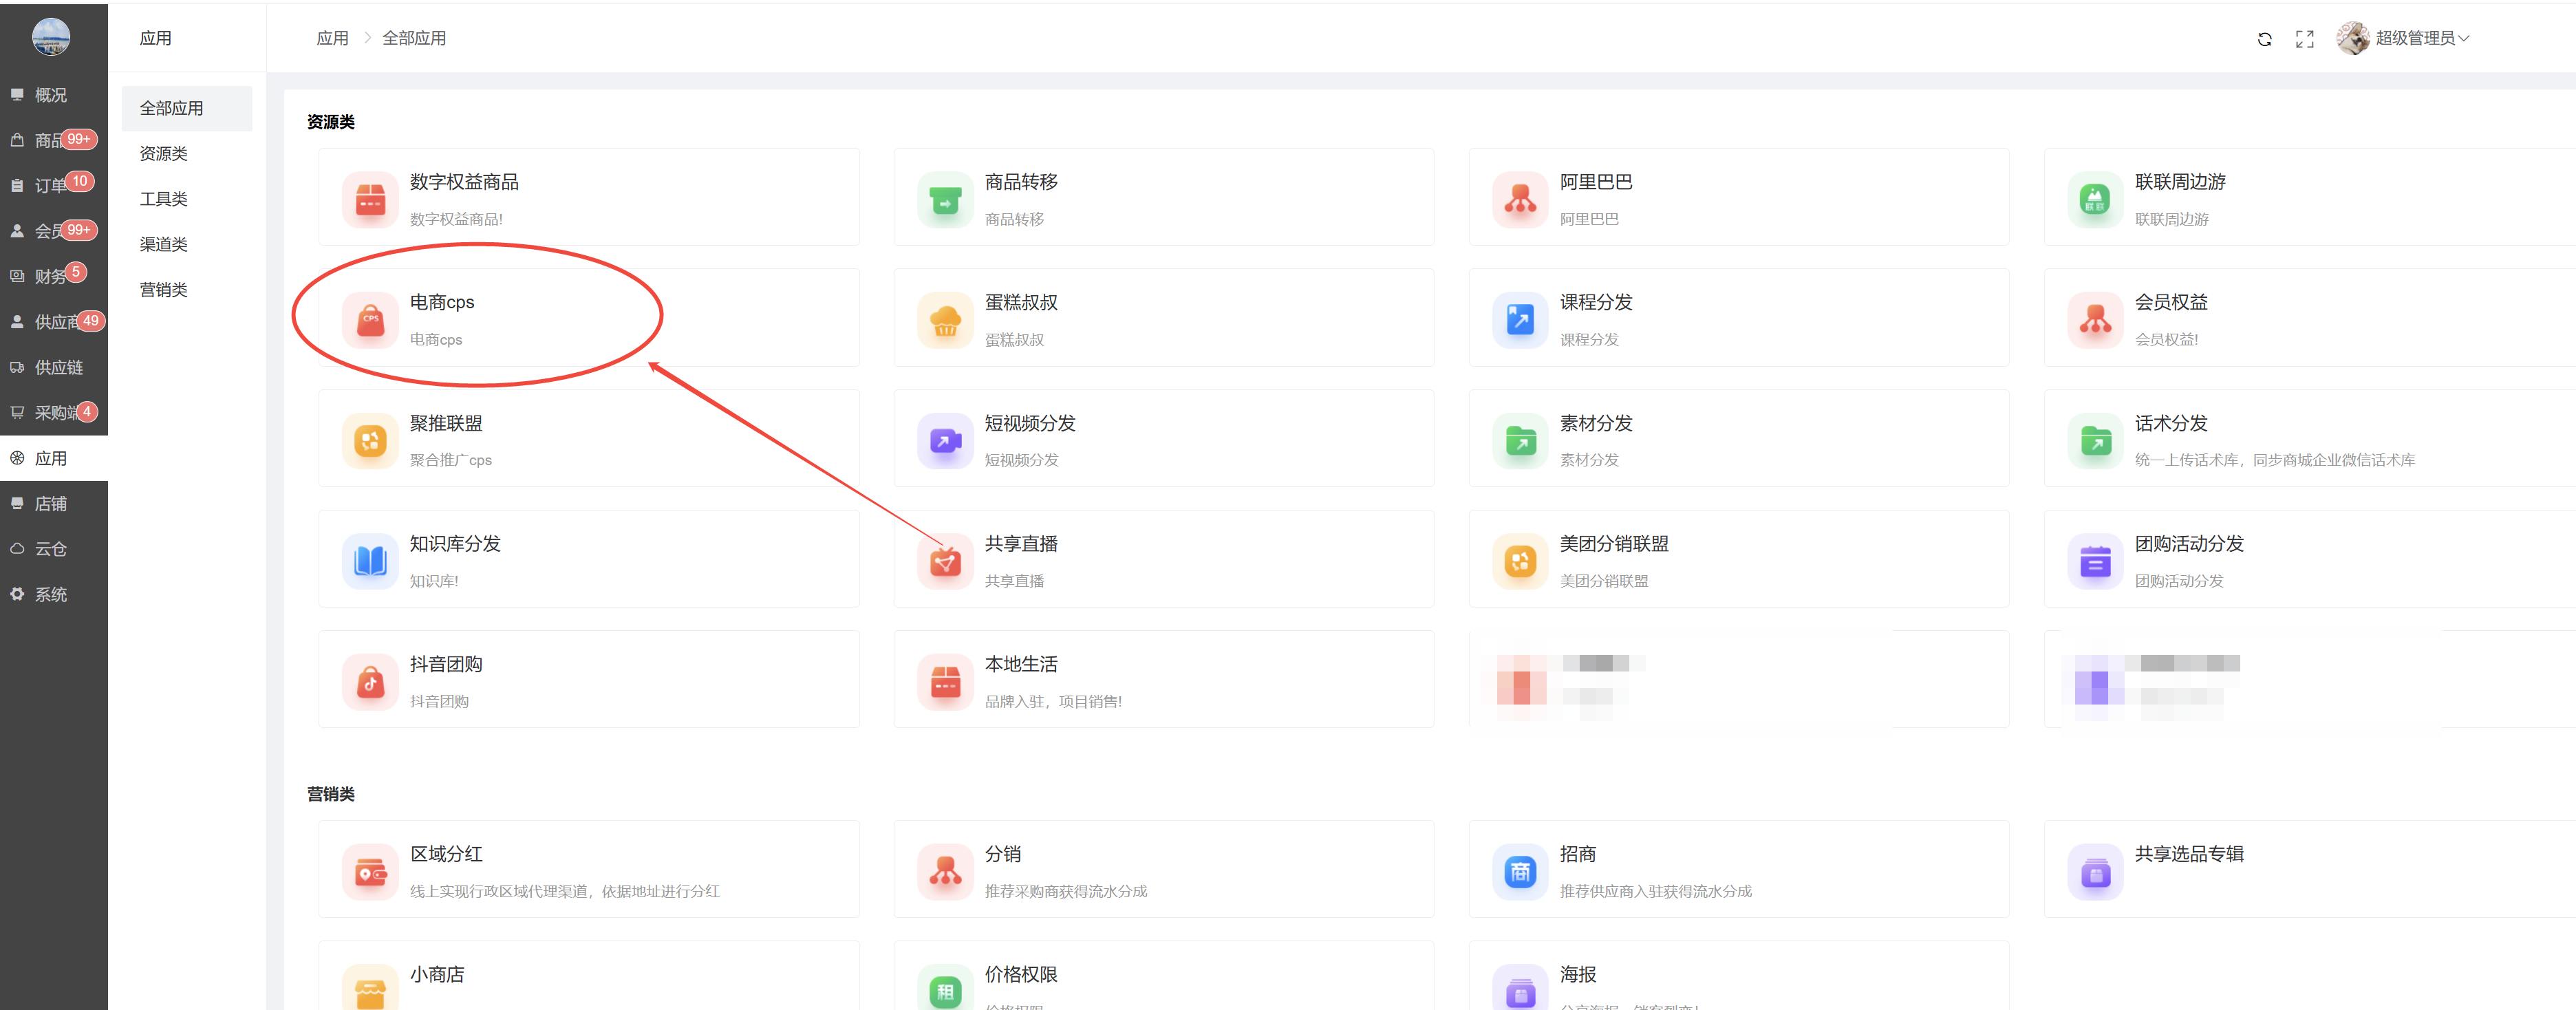Click the 短视频分发 video icon
The height and width of the screenshot is (1010, 2576).
pos(945,441)
